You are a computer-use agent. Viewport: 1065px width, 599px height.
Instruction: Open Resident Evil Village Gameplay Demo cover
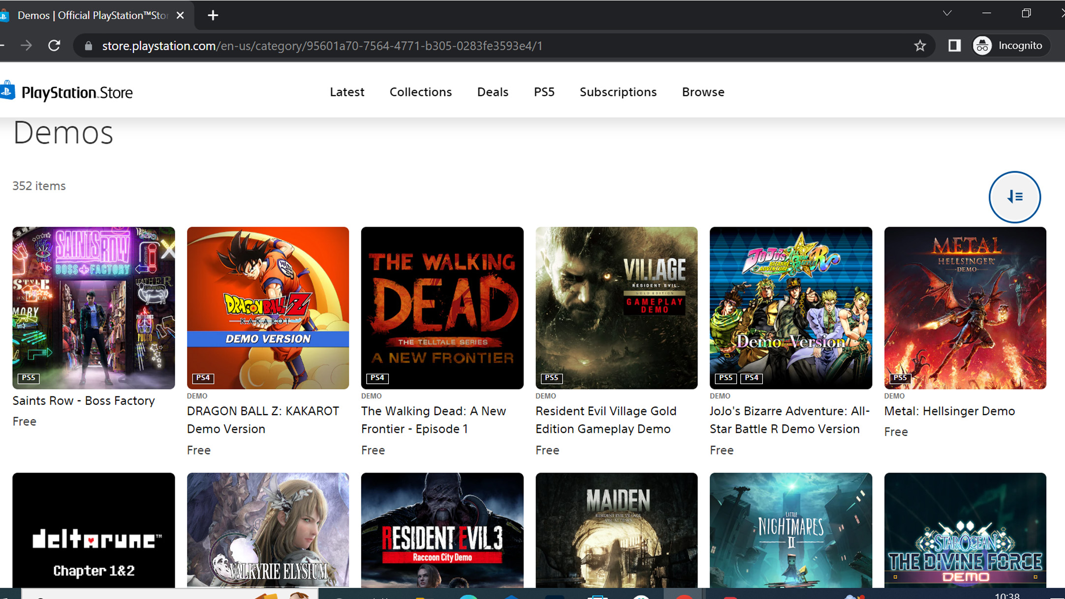click(x=616, y=308)
